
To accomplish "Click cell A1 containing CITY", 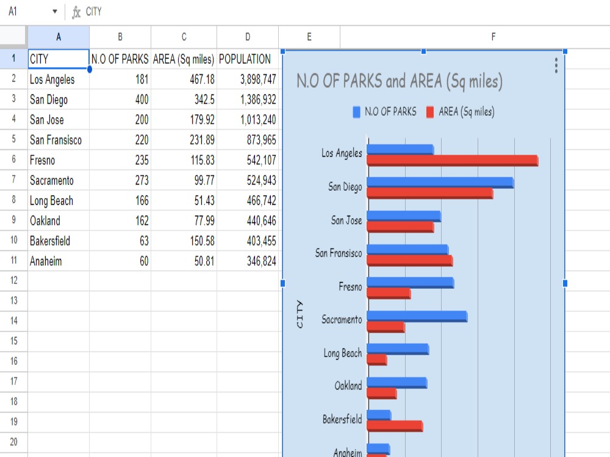I will tap(59, 59).
